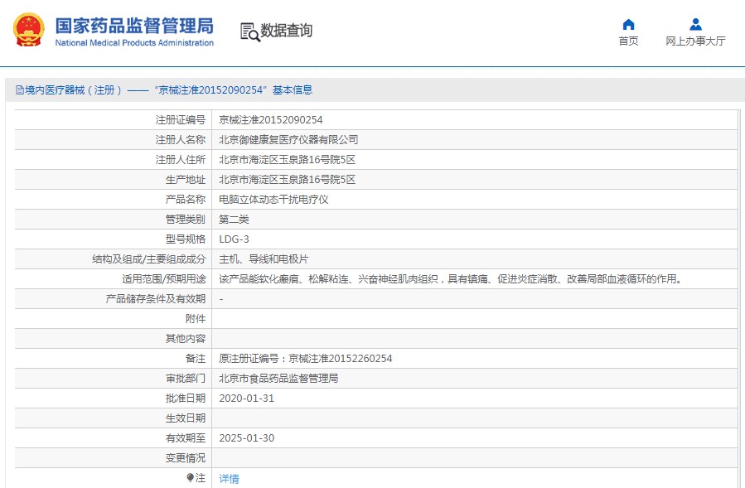Select model LDG-3 value
The width and height of the screenshot is (745, 488).
pyautogui.click(x=234, y=239)
